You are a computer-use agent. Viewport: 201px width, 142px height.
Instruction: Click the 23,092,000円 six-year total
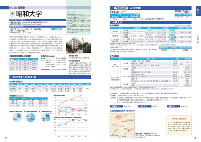click(60, 70)
